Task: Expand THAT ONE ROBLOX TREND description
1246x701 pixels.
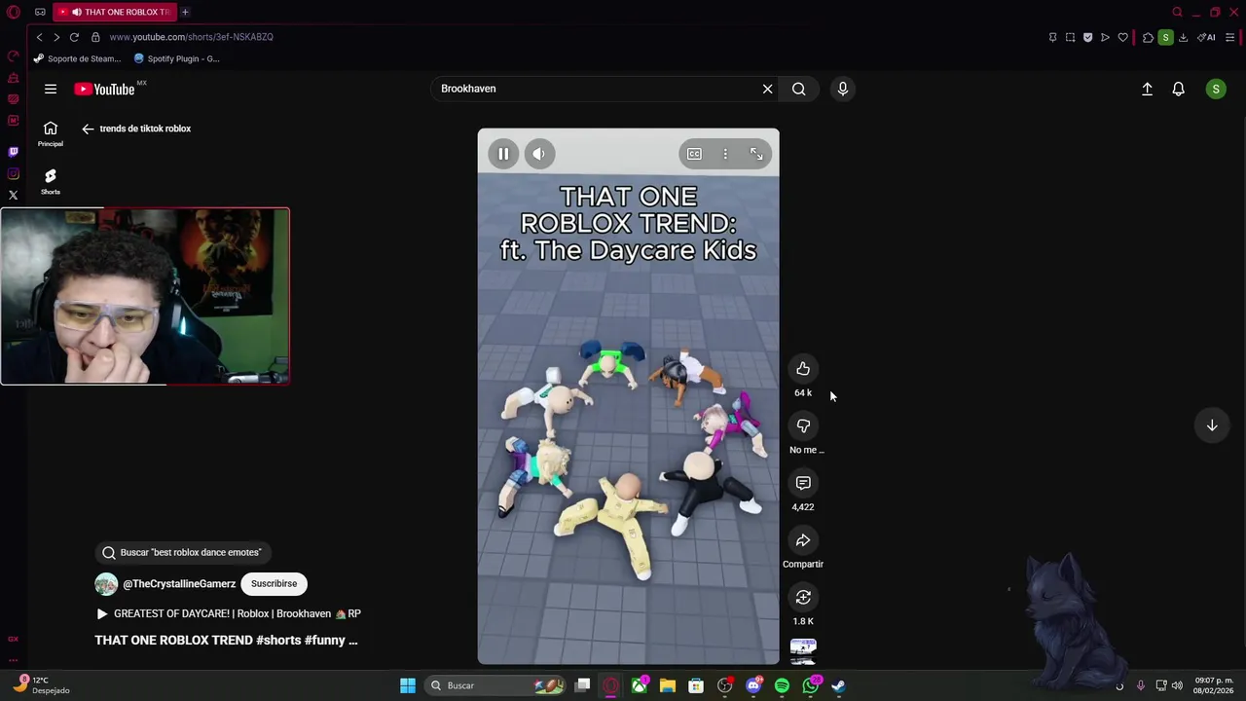Action: pyautogui.click(x=226, y=640)
